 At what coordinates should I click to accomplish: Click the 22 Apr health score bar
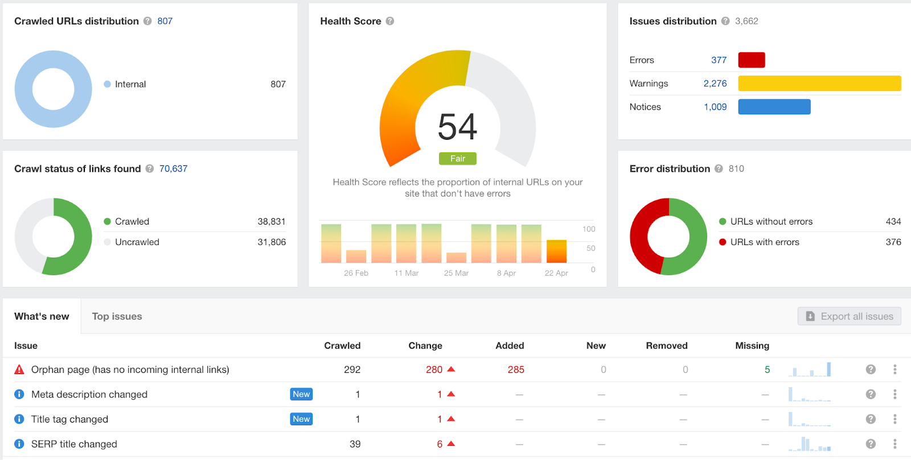click(x=556, y=251)
